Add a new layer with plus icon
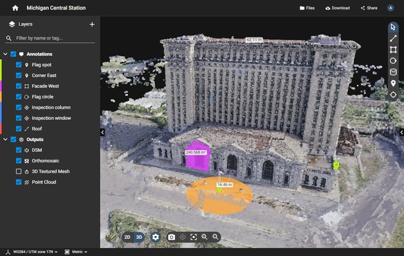 (92, 25)
